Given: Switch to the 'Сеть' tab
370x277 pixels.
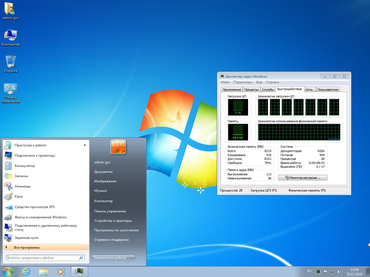Looking at the screenshot, I should (309, 89).
